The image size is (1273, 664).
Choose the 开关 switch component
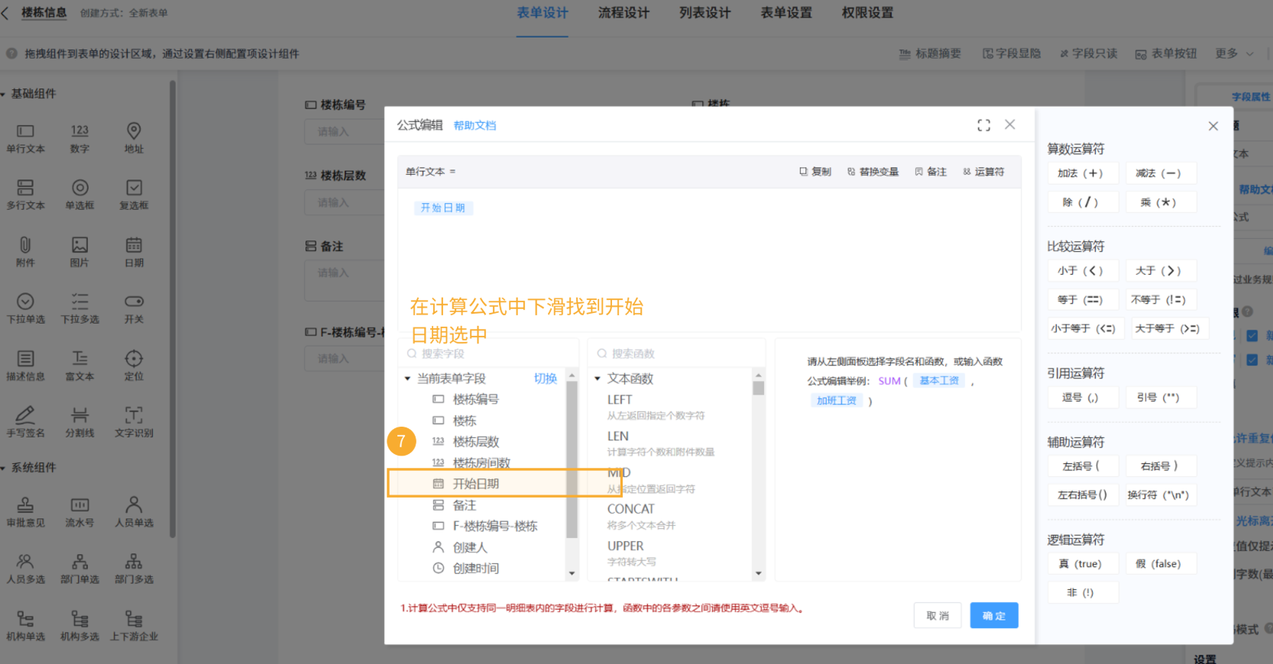[x=134, y=308]
